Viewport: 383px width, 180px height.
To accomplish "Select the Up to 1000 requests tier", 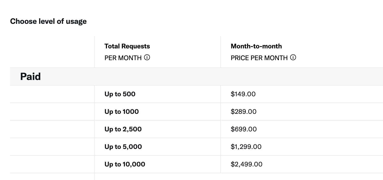I will [x=196, y=112].
